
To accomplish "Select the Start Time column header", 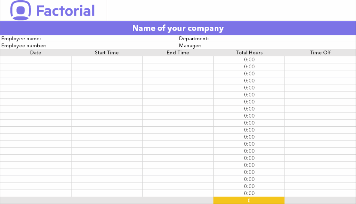I will (x=107, y=53).
